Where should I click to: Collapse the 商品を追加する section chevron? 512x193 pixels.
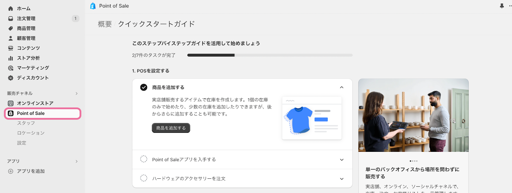pyautogui.click(x=342, y=87)
